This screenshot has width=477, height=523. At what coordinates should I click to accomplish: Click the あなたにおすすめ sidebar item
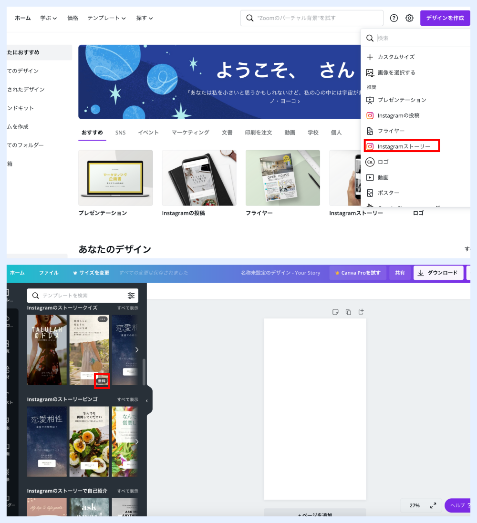click(x=40, y=52)
